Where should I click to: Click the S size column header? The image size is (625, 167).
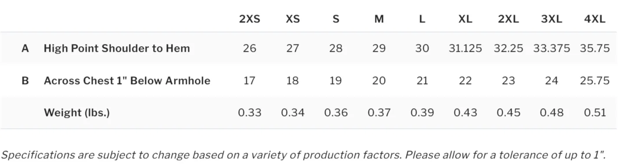(336, 19)
